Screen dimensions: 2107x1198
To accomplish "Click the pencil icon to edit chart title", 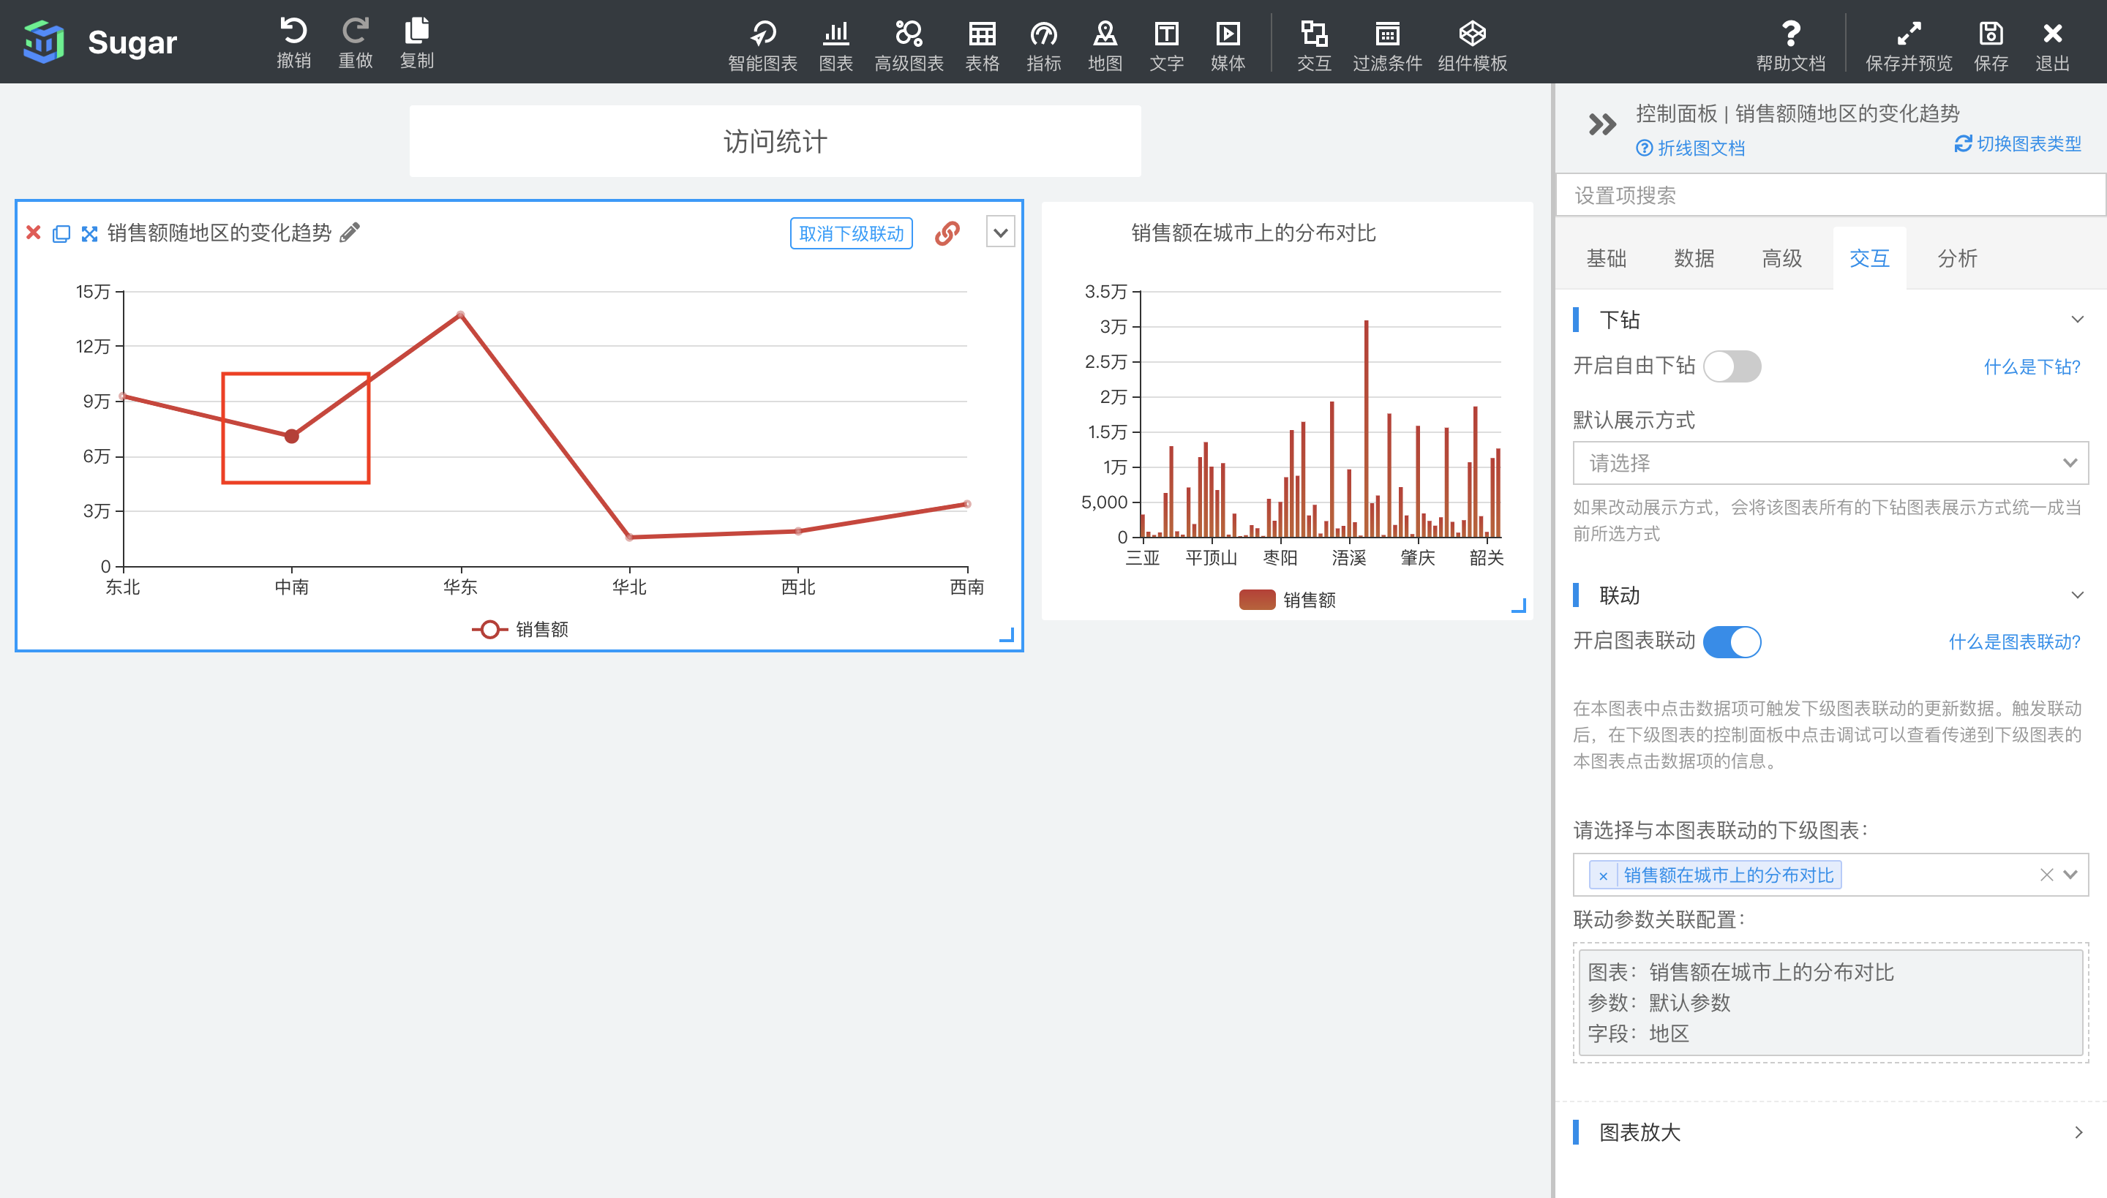I will click(x=350, y=233).
